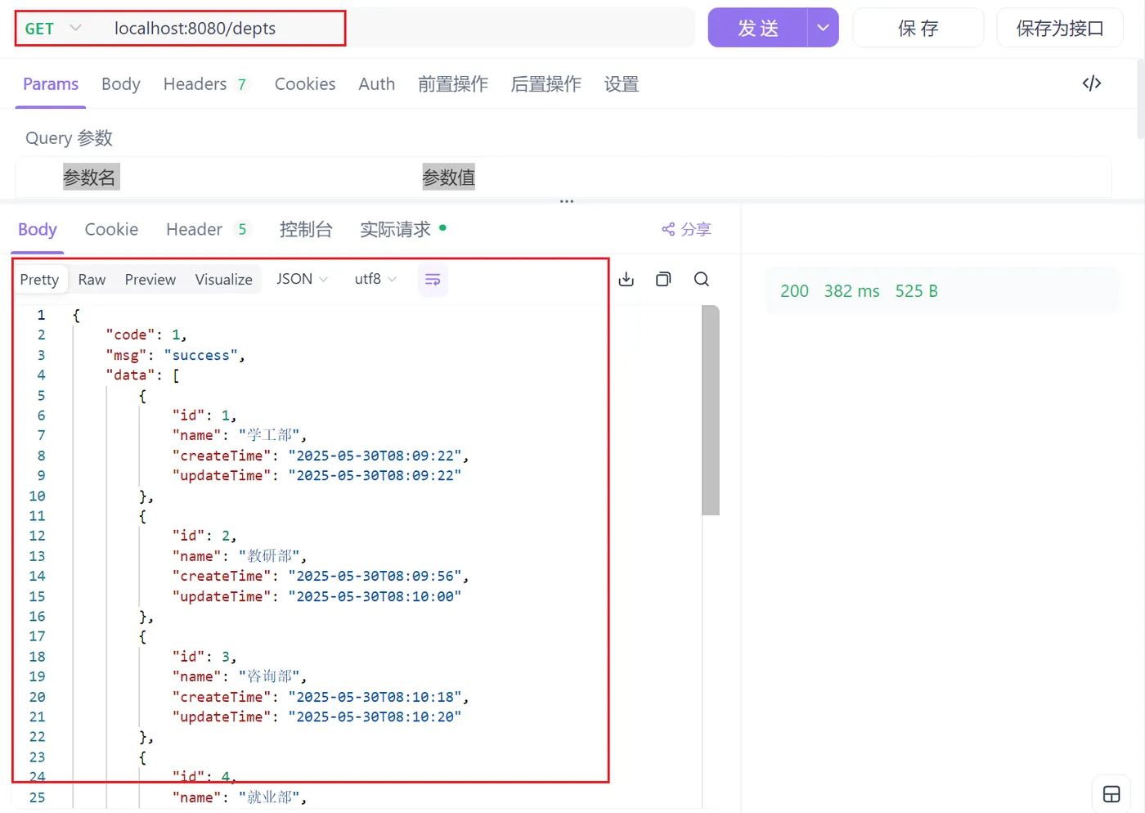The height and width of the screenshot is (813, 1145).
Task: Click updateTime value 2025-05-30T08:10:20
Action: click(375, 716)
